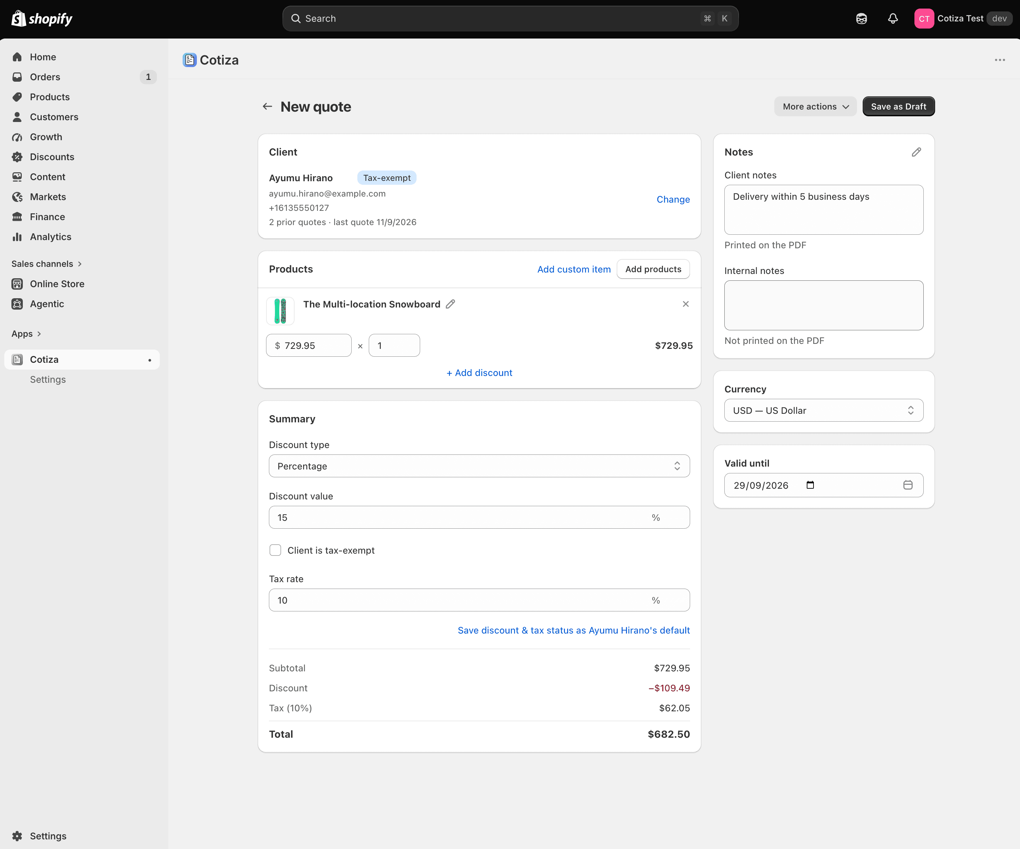Screen dimensions: 1020x849
Task: Click the Customers person icon
Action: pos(17,117)
